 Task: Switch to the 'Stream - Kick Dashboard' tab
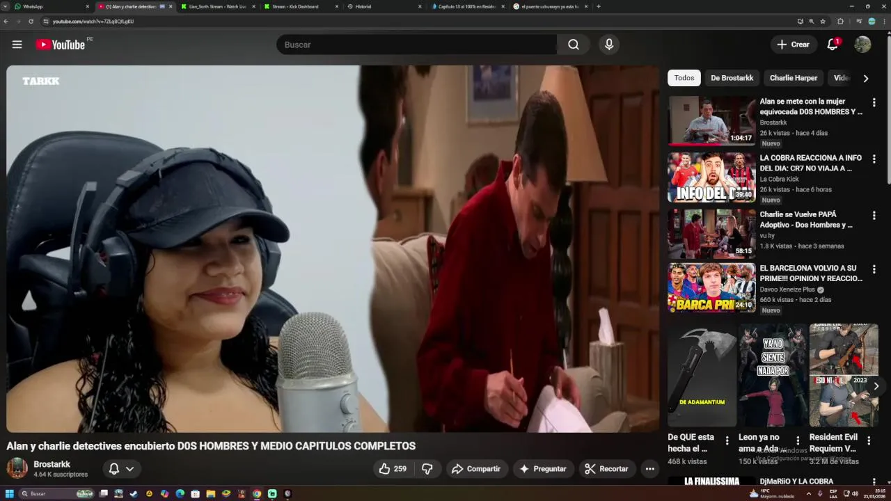pos(301,6)
